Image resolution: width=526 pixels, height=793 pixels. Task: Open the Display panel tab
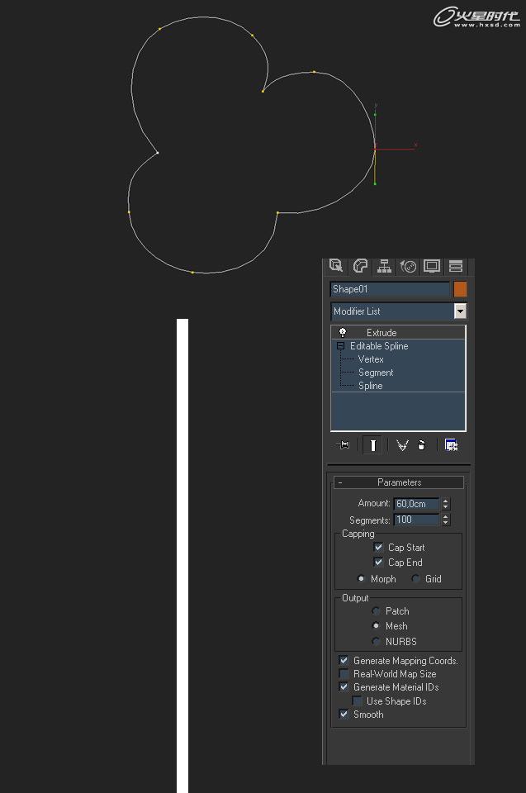[432, 266]
